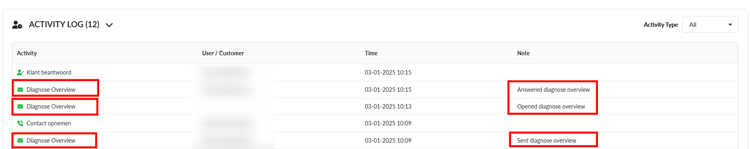Click the Klant beantwoord user-check icon
The height and width of the screenshot is (149, 750).
[x=20, y=72]
